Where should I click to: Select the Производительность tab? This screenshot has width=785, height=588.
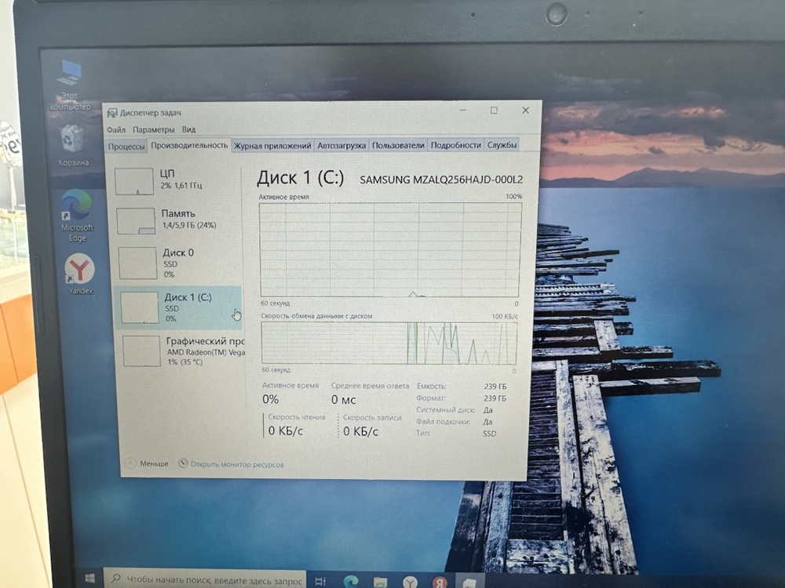[189, 146]
